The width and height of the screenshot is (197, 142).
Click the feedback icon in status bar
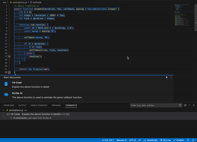[x=188, y=140]
